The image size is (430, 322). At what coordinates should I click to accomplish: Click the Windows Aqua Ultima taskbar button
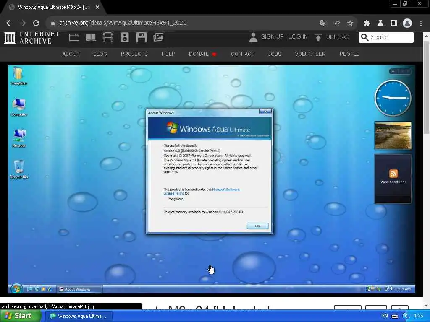[79, 316]
